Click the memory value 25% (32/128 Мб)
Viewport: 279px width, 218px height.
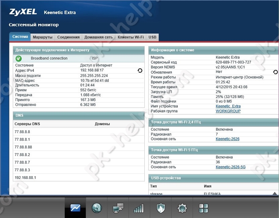coord(230,97)
